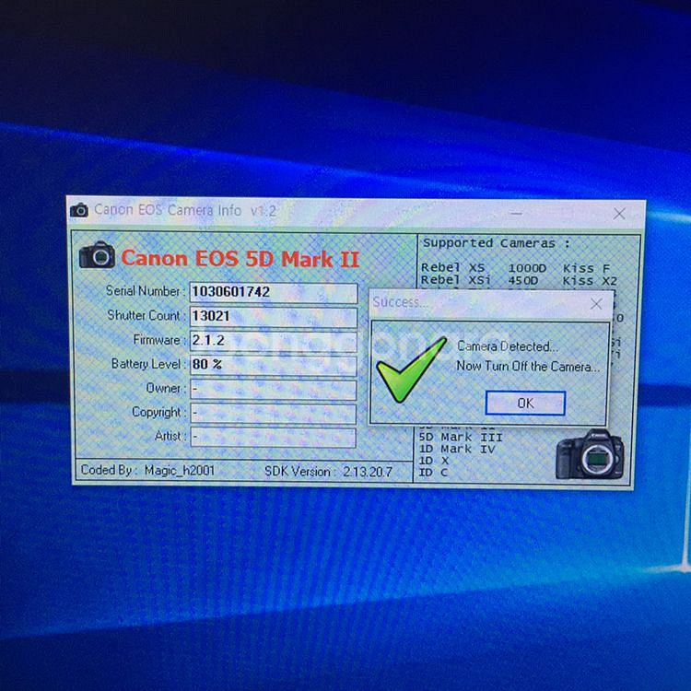Click the camera icon in title bar
The height and width of the screenshot is (691, 691).
[x=80, y=211]
